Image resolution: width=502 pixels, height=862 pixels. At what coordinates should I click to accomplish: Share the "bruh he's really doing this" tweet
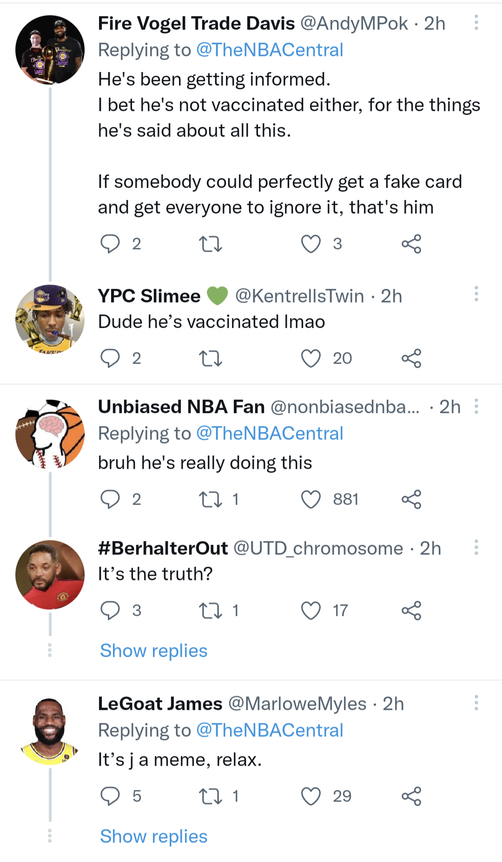411,499
